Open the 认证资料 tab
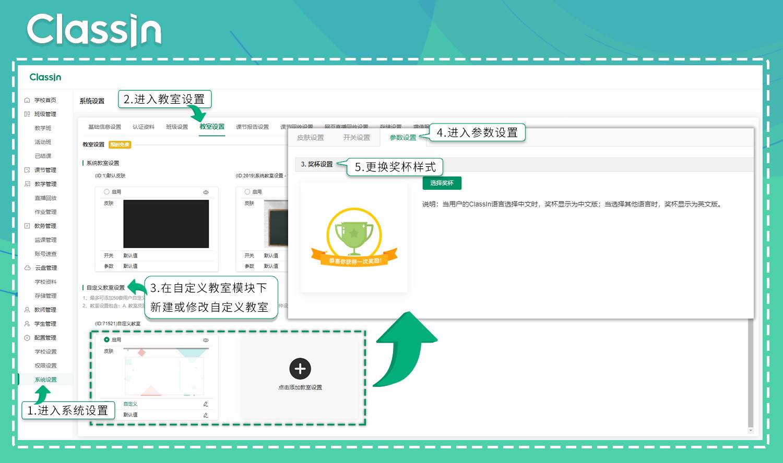This screenshot has height=463, width=783. tap(144, 127)
